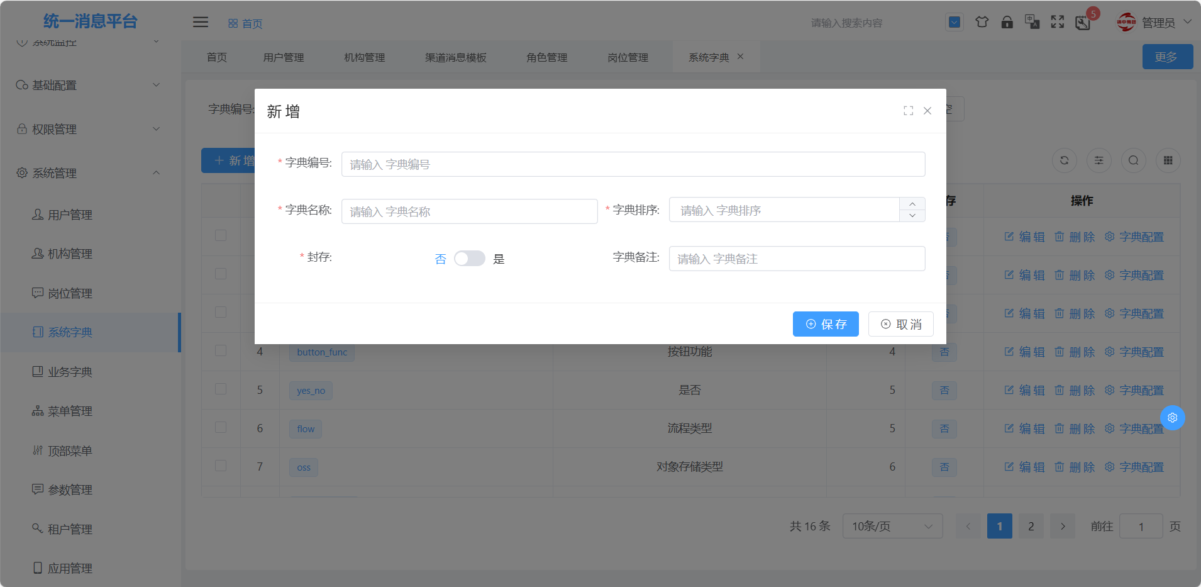This screenshot has height=587, width=1201.
Task: Focus the 字典名称 input field
Action: coord(470,211)
